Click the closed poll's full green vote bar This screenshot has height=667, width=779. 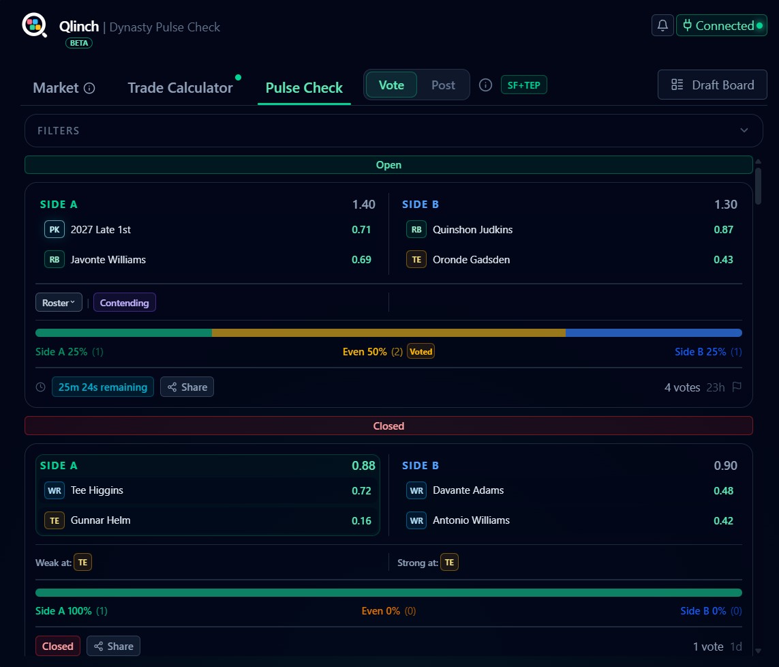388,593
